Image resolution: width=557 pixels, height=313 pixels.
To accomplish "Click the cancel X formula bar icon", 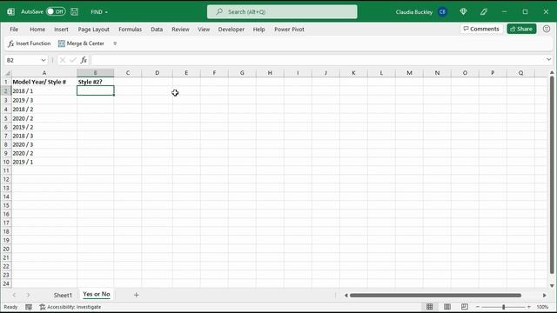I will [x=63, y=60].
